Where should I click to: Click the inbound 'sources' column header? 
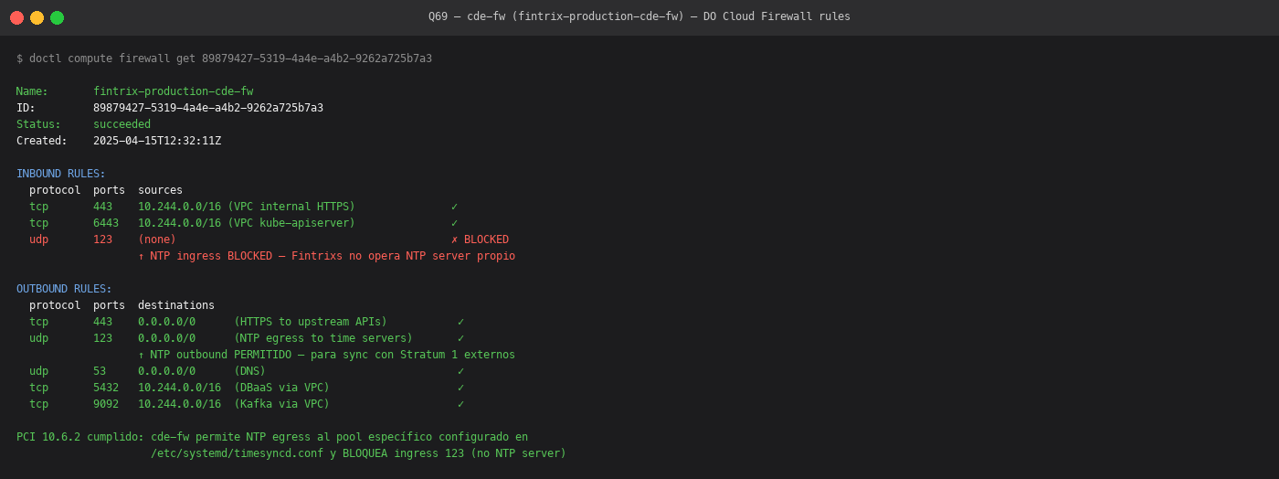(160, 190)
